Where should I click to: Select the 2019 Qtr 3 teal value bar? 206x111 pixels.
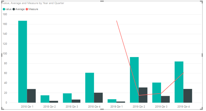coord(157,93)
